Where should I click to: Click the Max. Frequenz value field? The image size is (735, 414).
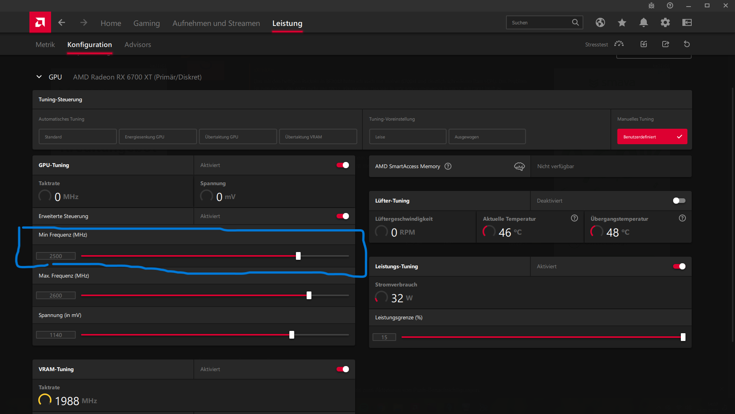click(56, 295)
